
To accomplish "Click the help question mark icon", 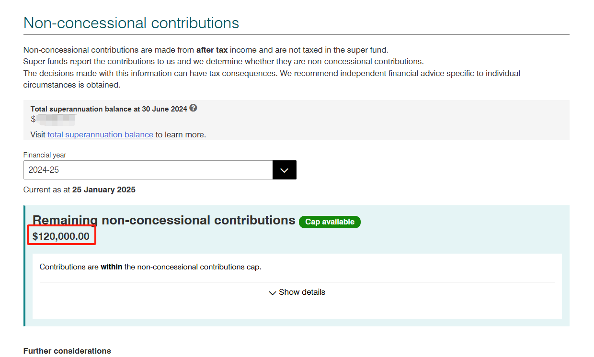I will [x=193, y=108].
